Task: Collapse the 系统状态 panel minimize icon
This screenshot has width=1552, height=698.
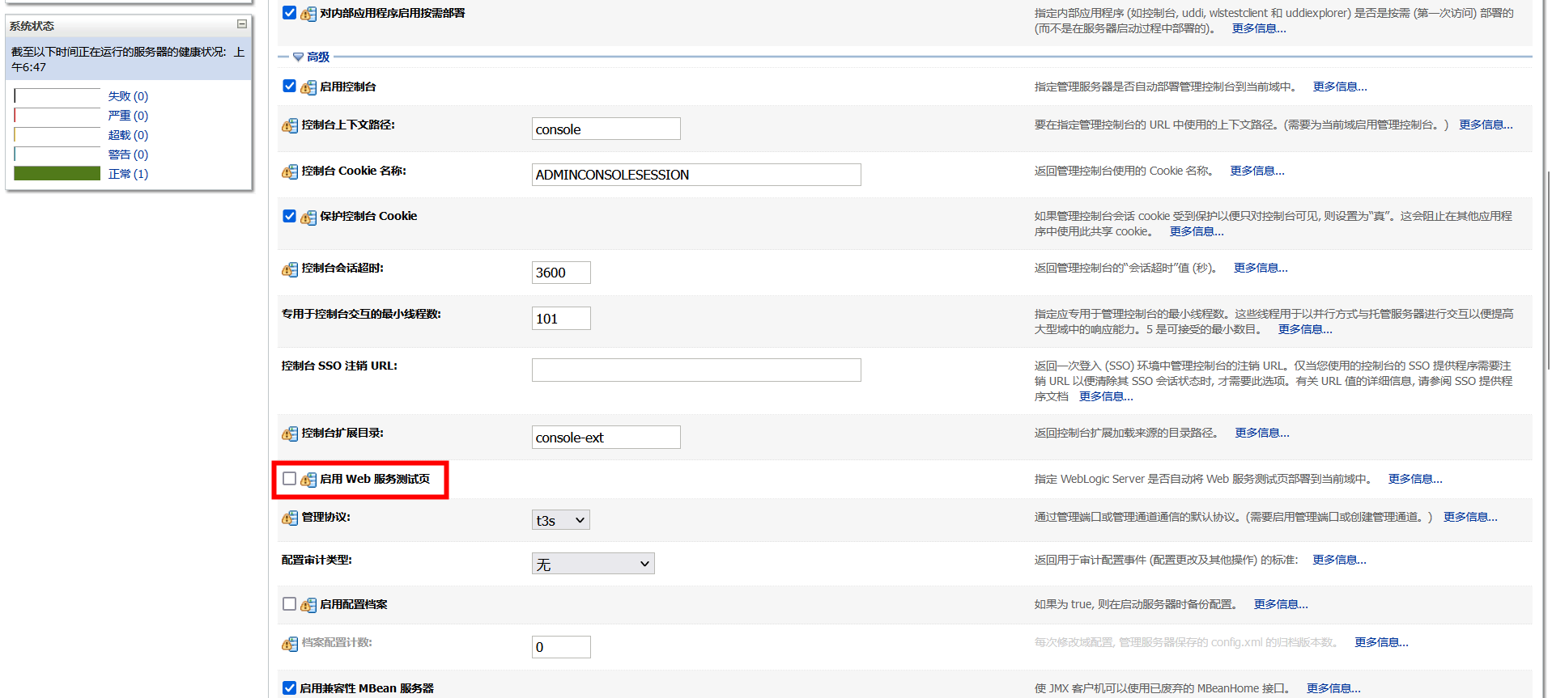Action: click(x=241, y=24)
